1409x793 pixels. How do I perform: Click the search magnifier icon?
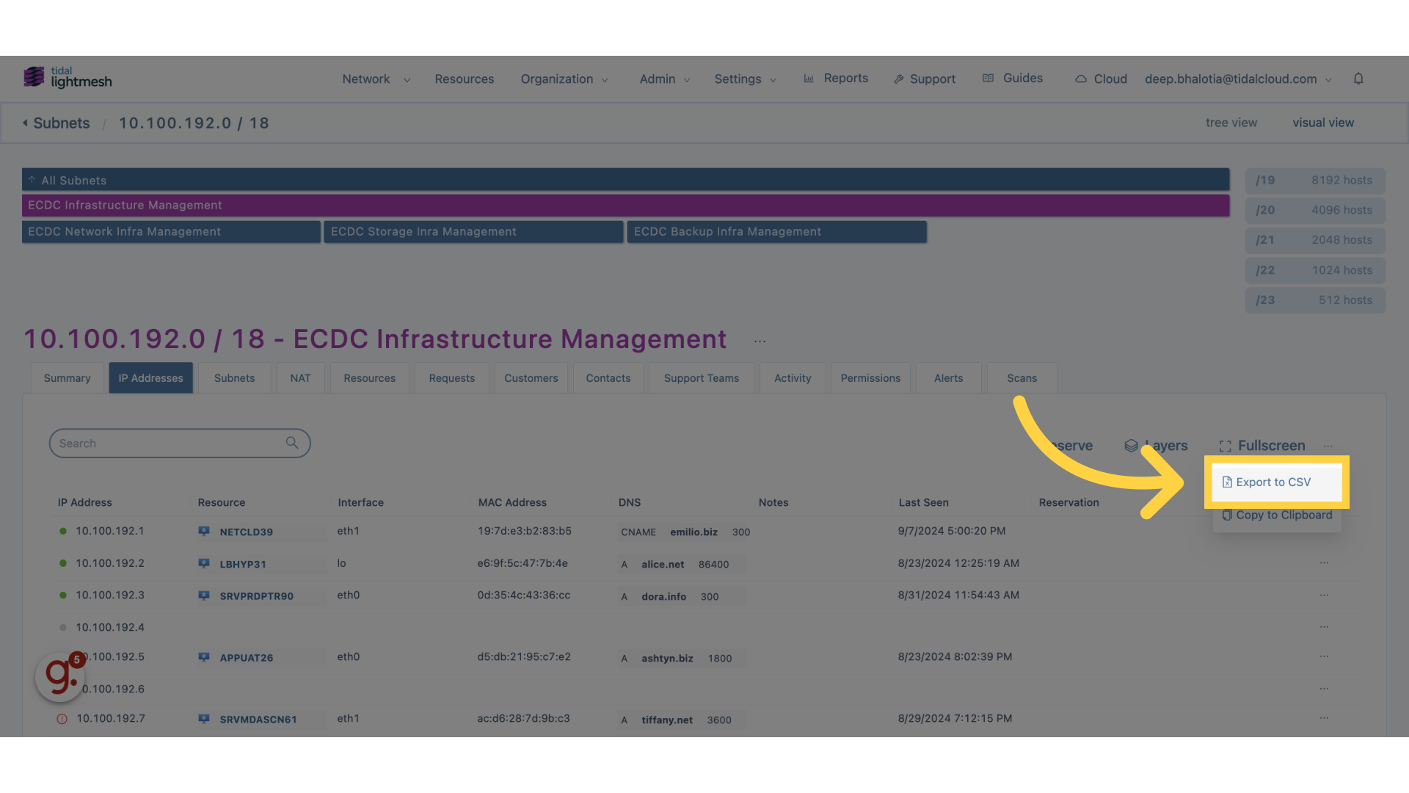click(x=294, y=443)
